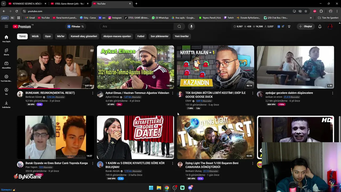
Task: Open YouTube Music in the sidebar
Action: 6,78
